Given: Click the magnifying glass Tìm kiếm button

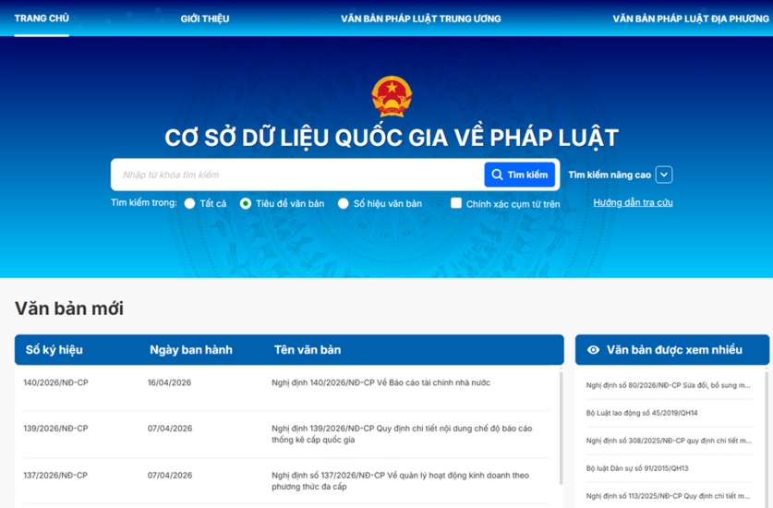Looking at the screenshot, I should (519, 175).
